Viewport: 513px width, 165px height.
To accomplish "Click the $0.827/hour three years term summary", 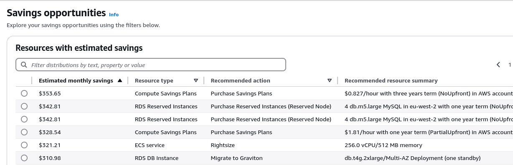I will 429,93.
